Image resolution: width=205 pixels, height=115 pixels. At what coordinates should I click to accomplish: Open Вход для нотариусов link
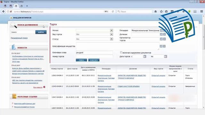22,18
